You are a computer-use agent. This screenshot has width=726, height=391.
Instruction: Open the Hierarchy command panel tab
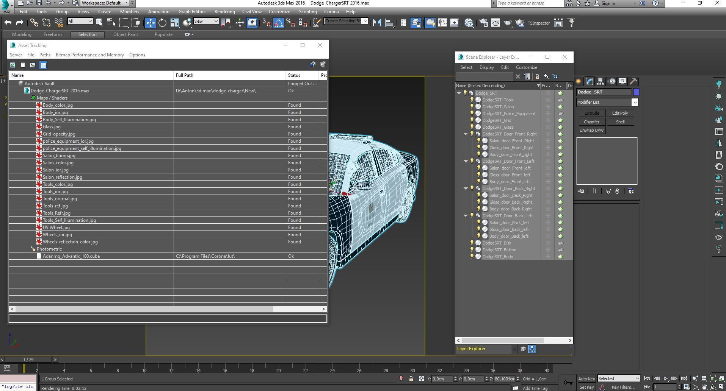[600, 81]
